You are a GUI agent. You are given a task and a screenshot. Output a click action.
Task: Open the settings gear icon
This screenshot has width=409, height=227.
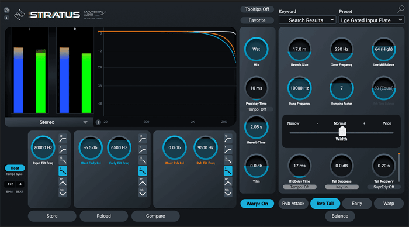pos(6,10)
